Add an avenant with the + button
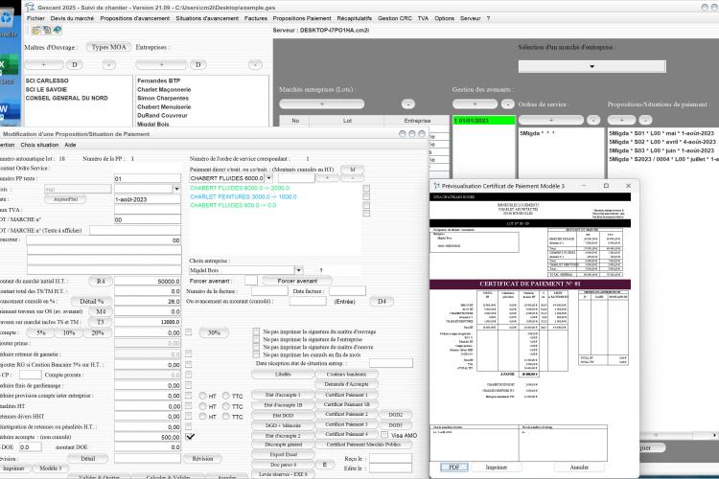The image size is (719, 479). (475, 104)
